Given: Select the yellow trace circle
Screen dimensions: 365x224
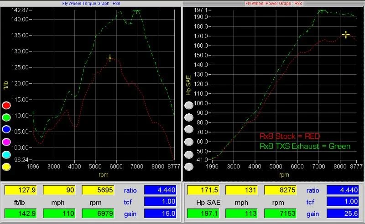Looking at the screenshot, I should [x=7, y=167].
